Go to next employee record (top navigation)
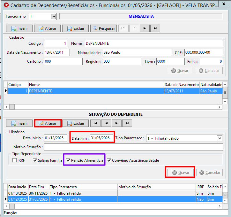231x217 pixels. click(x=145, y=28)
